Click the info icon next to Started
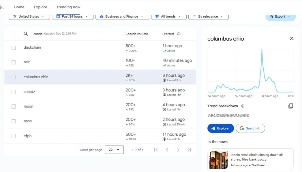Screen dimensions: 302x172 point(179,34)
